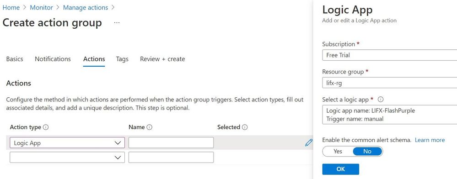This screenshot has width=457, height=179.
Task: Open the empty second action type dropdown
Action: (67, 157)
